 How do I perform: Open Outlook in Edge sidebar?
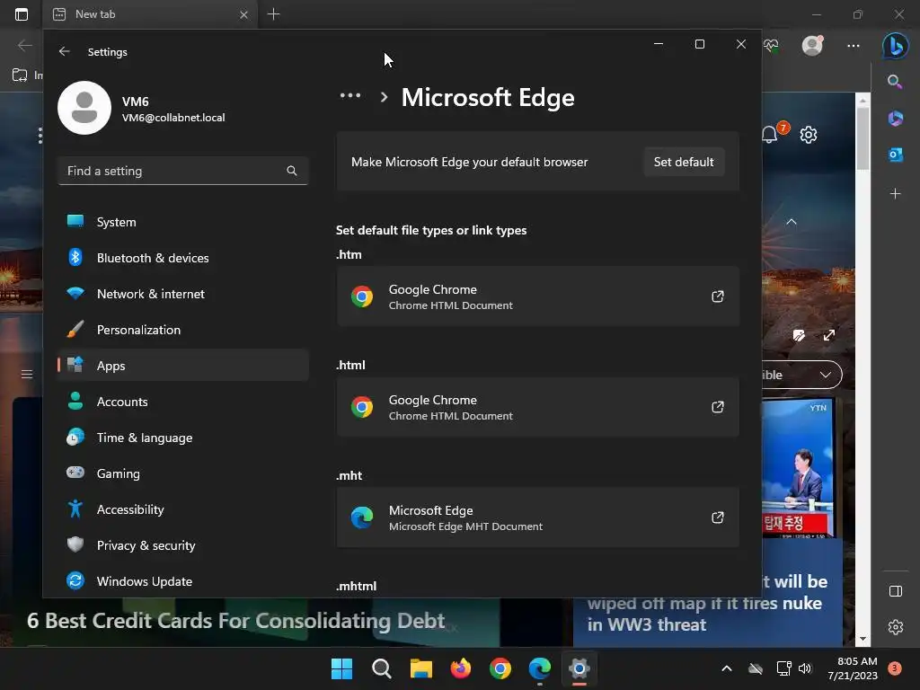(x=896, y=155)
